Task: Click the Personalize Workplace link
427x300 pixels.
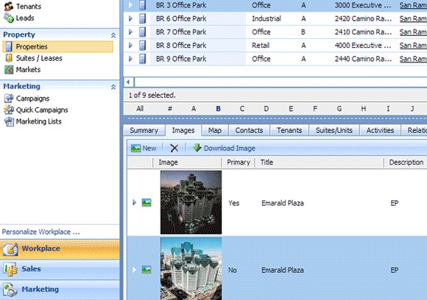Action: click(40, 232)
